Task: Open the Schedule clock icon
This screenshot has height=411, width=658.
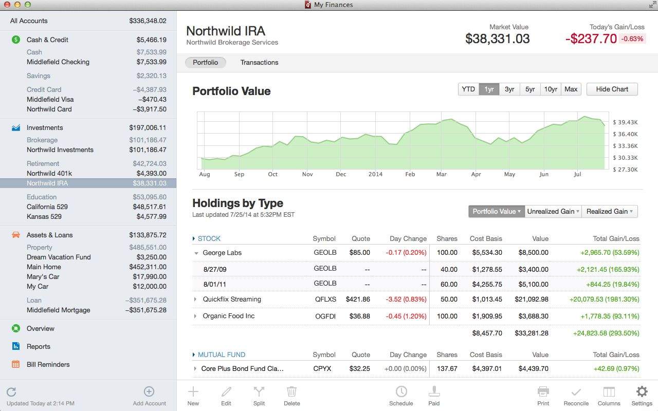Action: click(x=401, y=392)
